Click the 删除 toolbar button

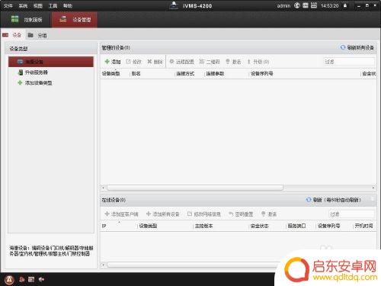155,62
